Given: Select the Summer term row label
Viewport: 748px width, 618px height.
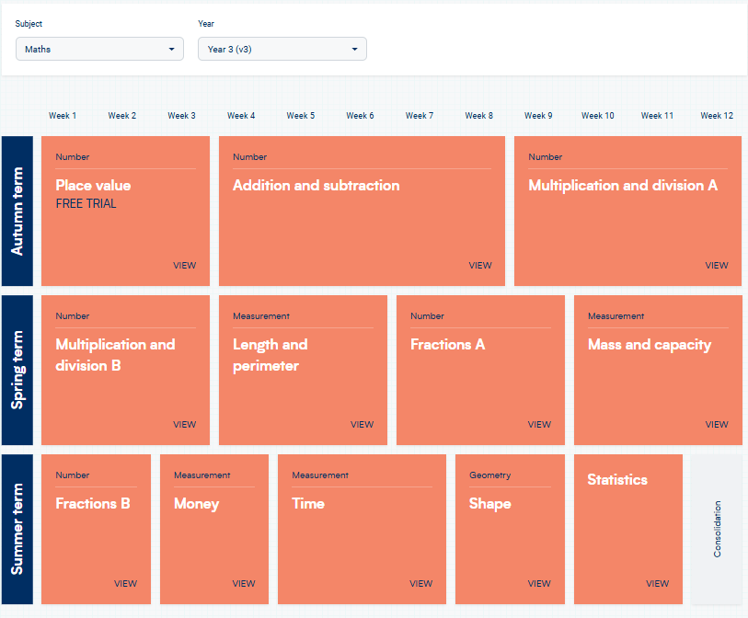Looking at the screenshot, I should [17, 529].
